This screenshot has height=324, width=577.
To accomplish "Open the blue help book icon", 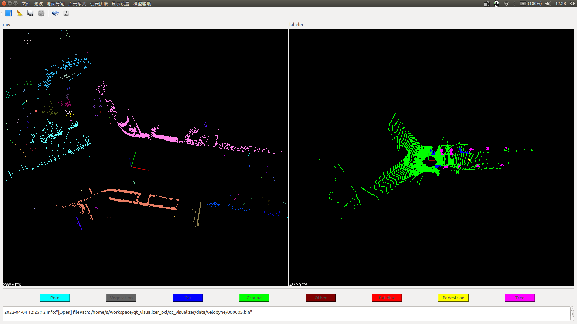I will [55, 13].
